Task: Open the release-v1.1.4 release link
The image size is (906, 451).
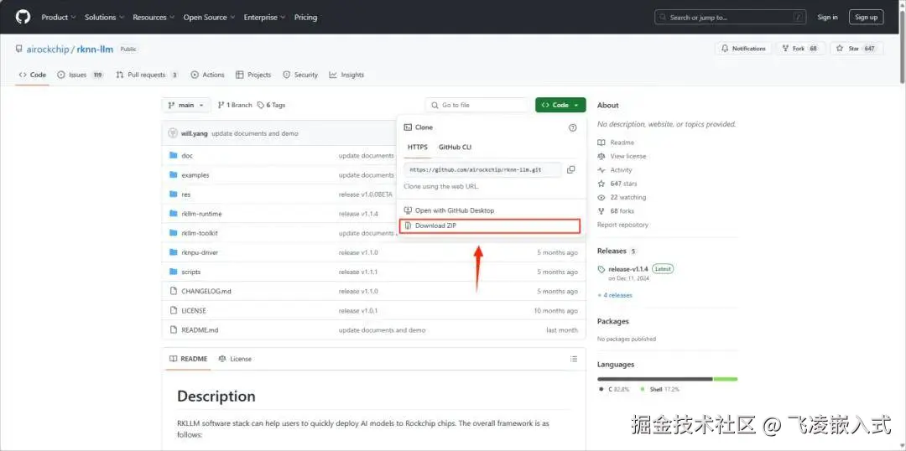Action: (628, 269)
